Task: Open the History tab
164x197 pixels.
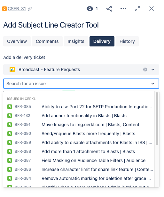Action: click(x=127, y=41)
